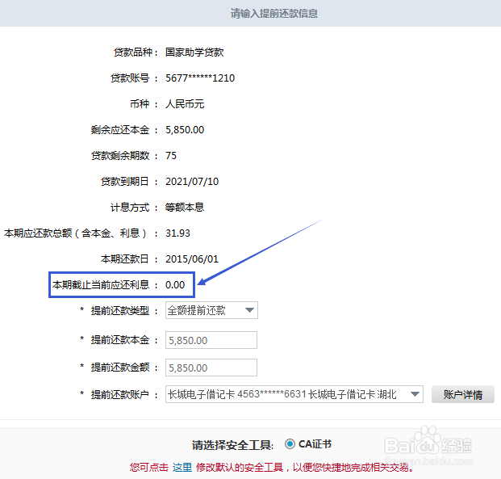Click the current period total 31.93
This screenshot has height=479, width=501.
click(x=177, y=233)
